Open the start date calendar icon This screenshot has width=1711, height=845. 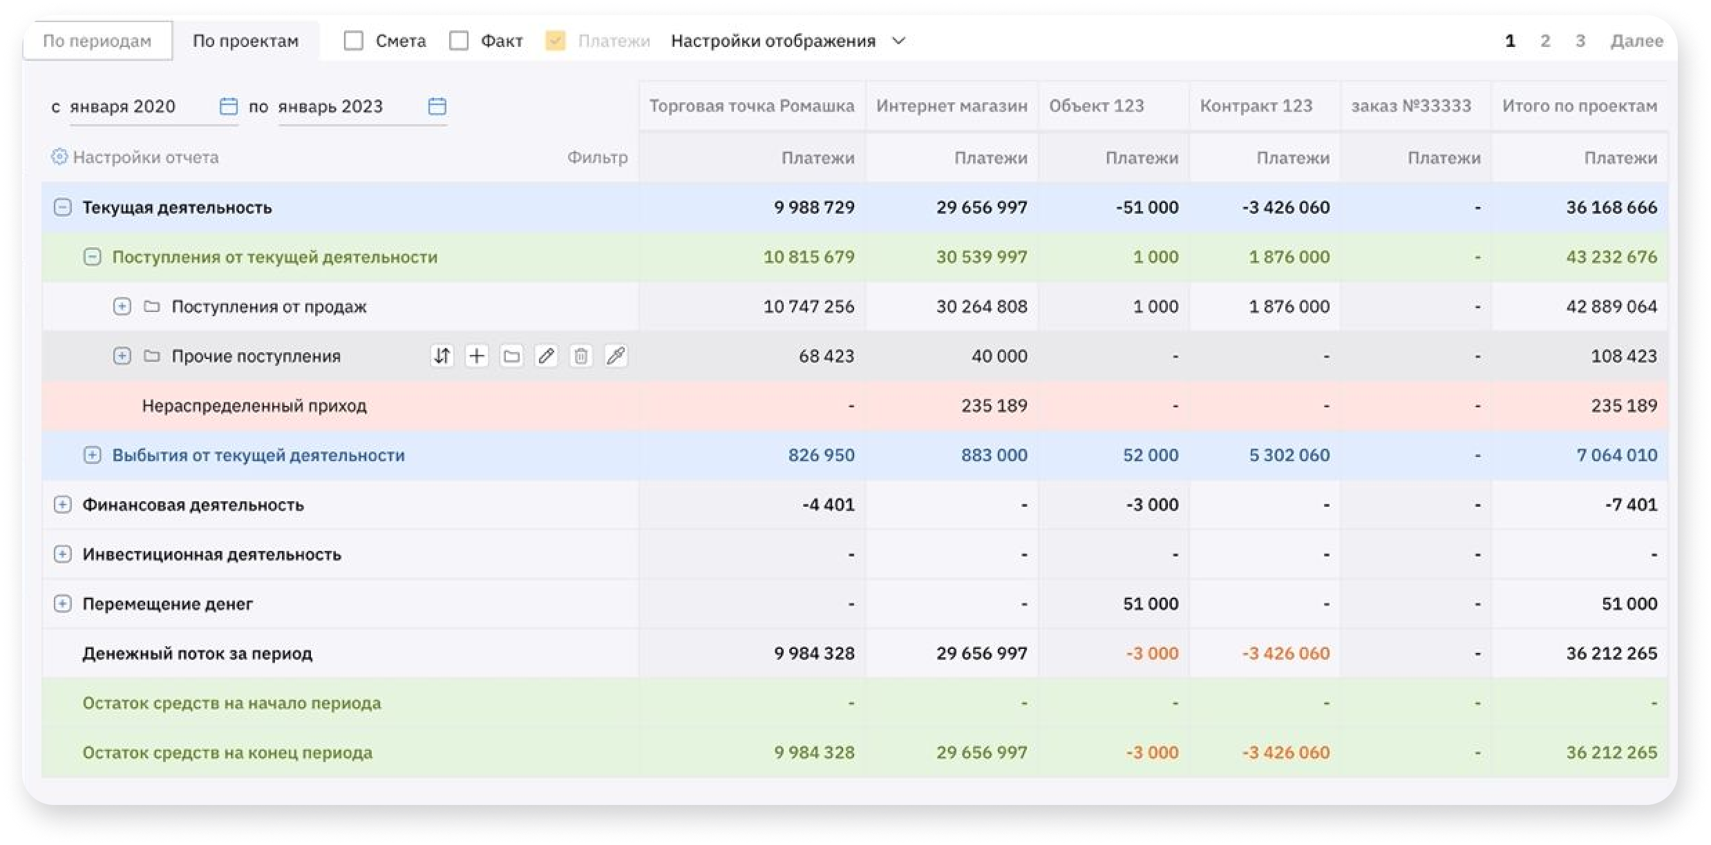point(228,106)
